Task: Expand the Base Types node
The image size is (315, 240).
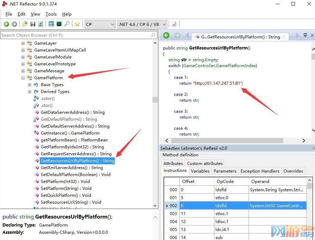Action: [29, 85]
